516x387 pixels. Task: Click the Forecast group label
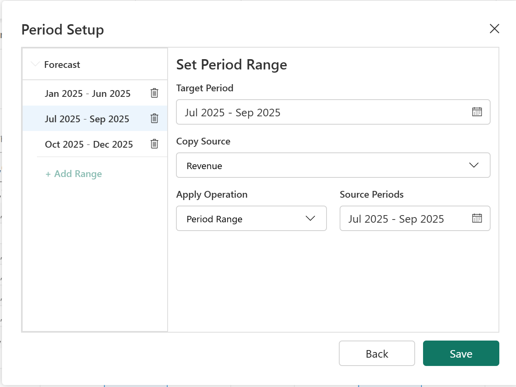click(x=62, y=65)
